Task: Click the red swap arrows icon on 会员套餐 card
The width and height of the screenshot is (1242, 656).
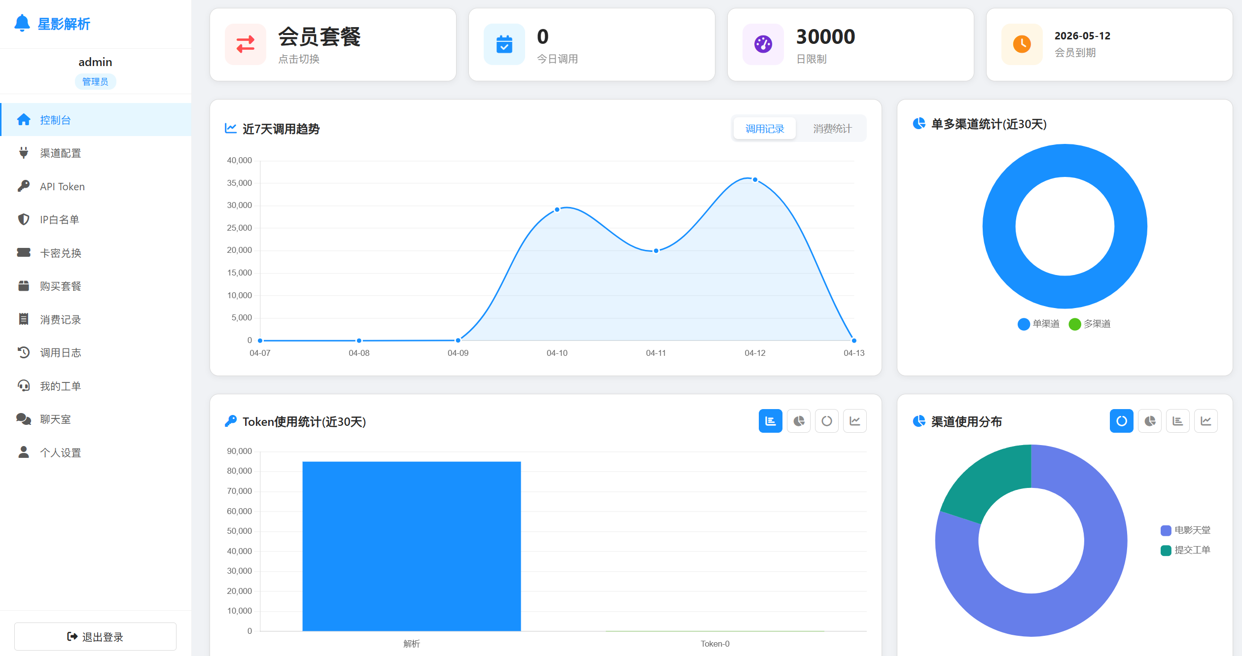Action: (246, 44)
